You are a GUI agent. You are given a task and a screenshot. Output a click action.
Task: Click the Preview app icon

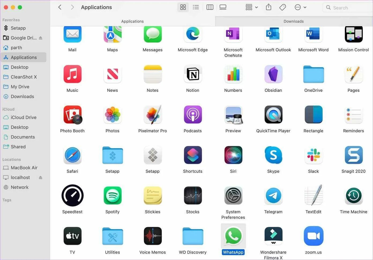pos(233,115)
